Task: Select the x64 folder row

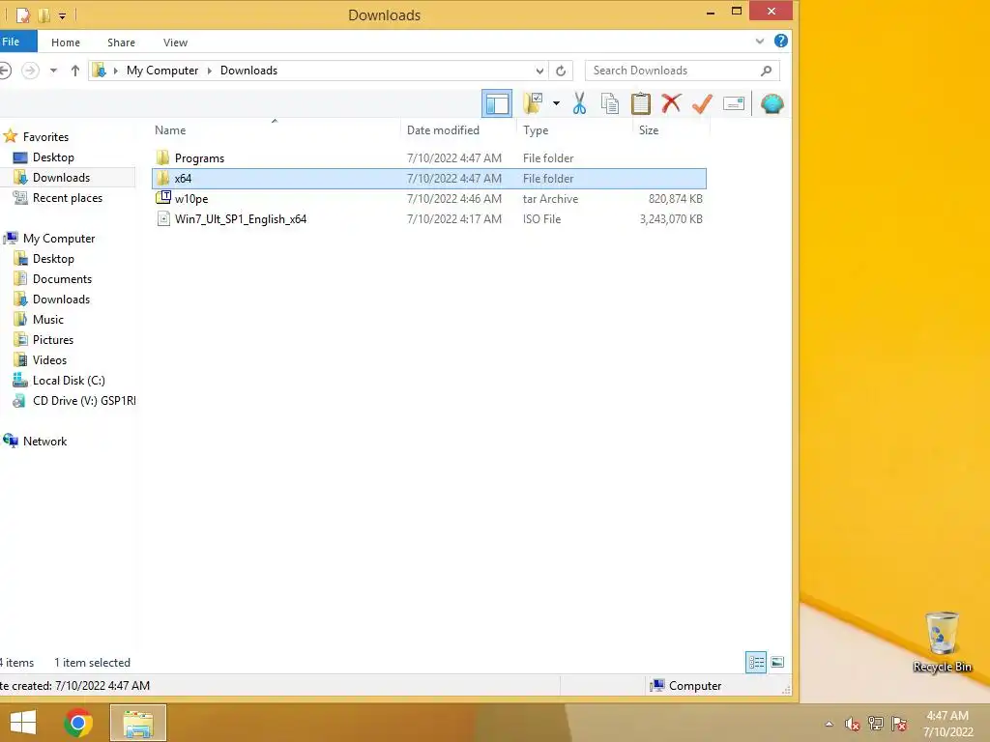Action: point(429,179)
